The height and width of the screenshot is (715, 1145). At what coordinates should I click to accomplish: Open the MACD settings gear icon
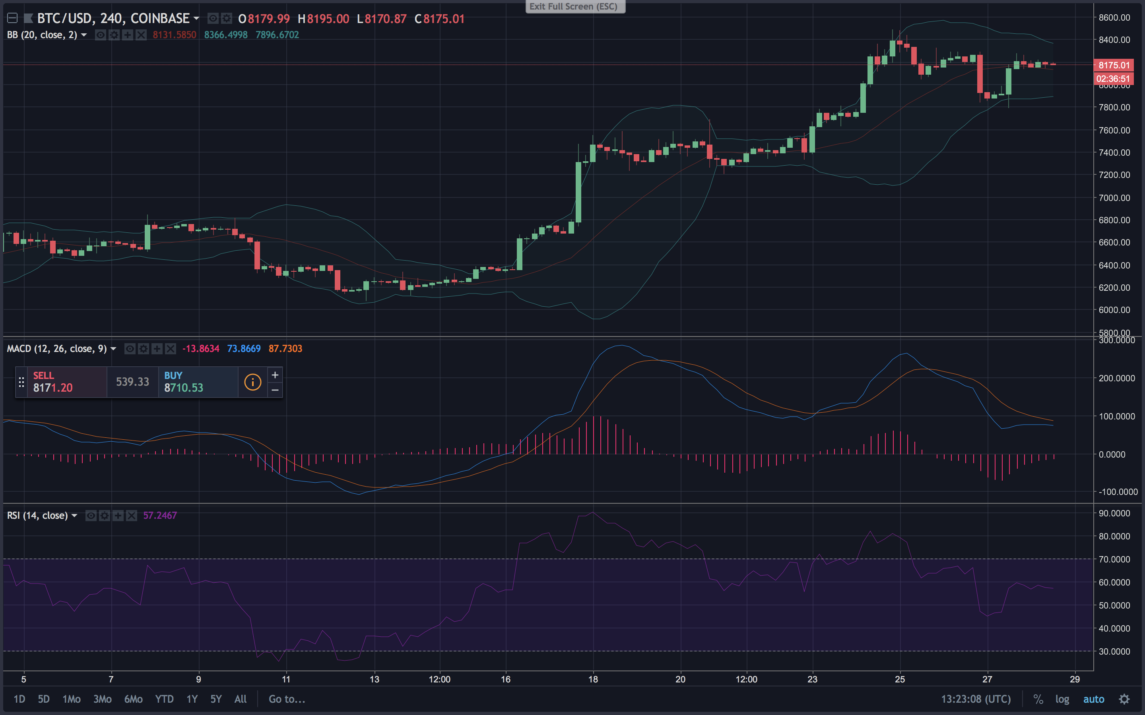(144, 349)
